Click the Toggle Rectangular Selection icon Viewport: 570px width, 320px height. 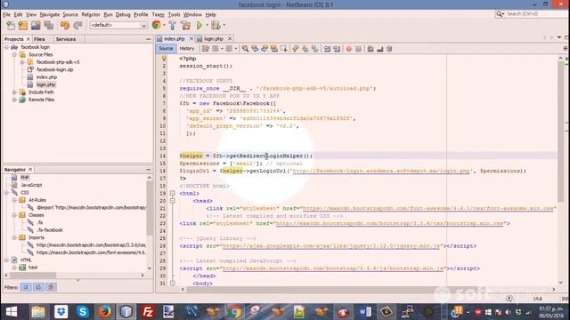click(x=283, y=49)
